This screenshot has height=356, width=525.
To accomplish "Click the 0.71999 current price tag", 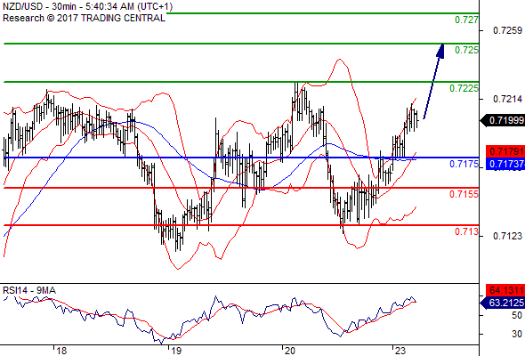I will (x=503, y=120).
